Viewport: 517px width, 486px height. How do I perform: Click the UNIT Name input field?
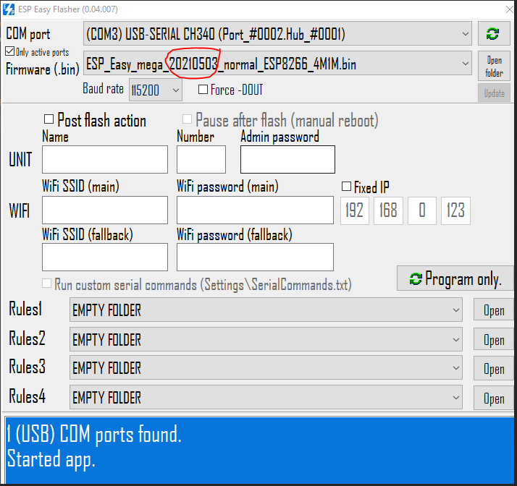click(x=105, y=159)
